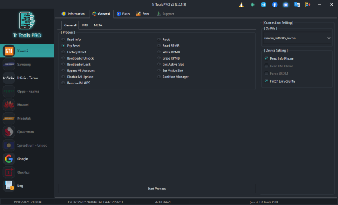The height and width of the screenshot is (205, 338).
Task: Open the Facebook icon in title bar
Action: point(274,4)
